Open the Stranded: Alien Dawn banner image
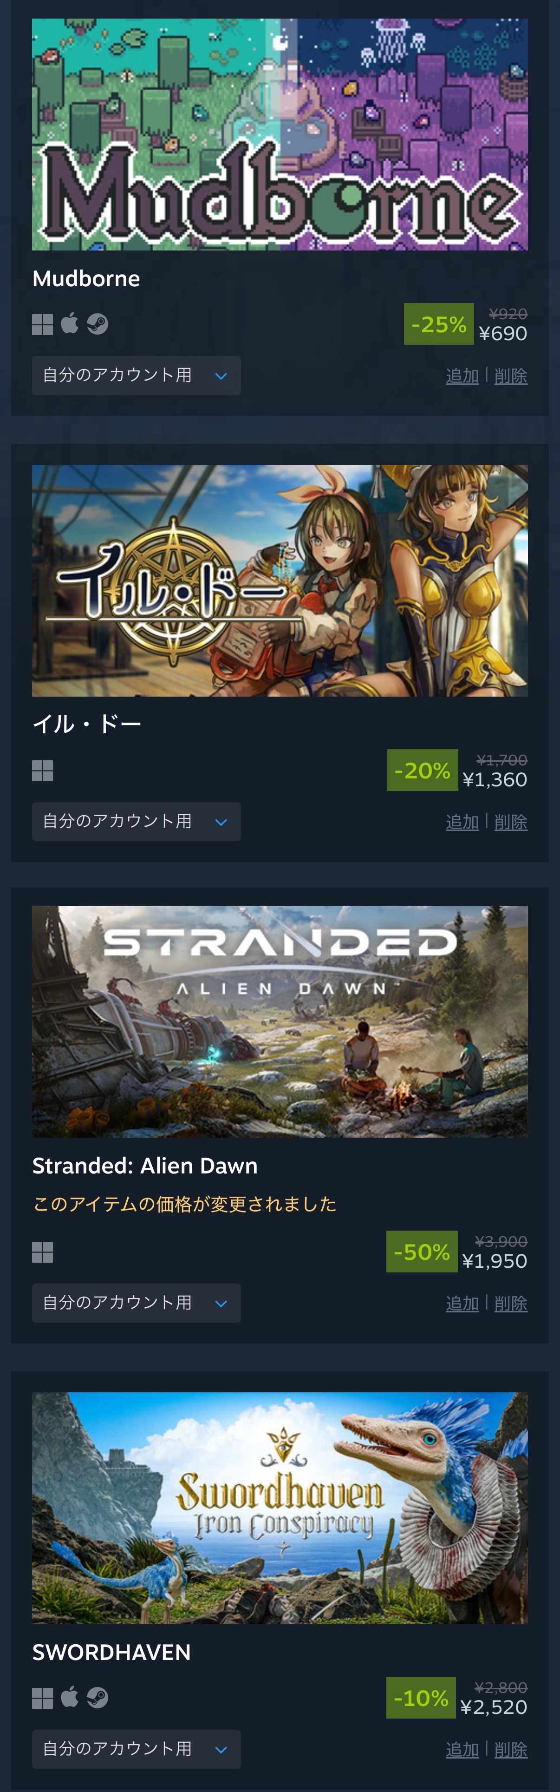The width and height of the screenshot is (560, 1792). coord(280,1021)
